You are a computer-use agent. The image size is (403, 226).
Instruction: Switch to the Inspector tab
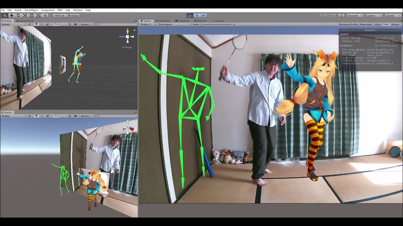coord(182,21)
